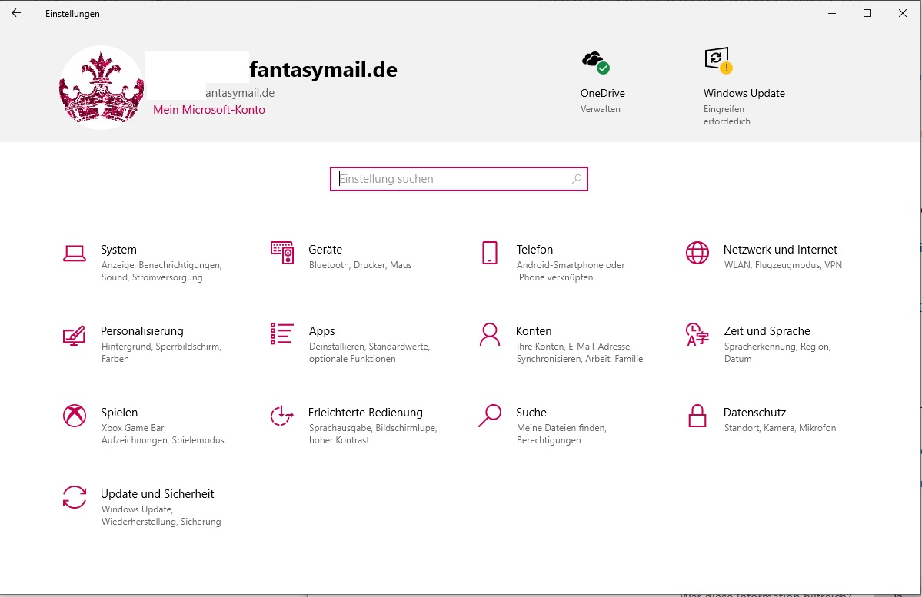
Task: Open the Konten person icon
Action: point(490,334)
